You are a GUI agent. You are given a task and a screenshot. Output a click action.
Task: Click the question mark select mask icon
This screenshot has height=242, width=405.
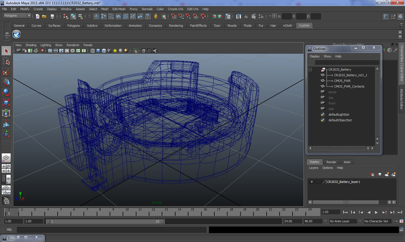[x=148, y=16]
